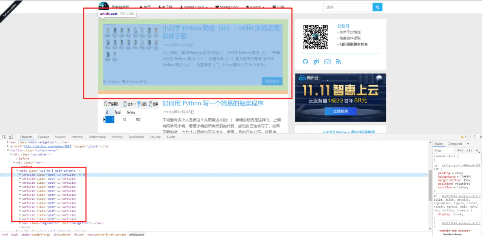Show more Styles tabs via chevron
This screenshot has width=482, height=236.
click(x=468, y=143)
